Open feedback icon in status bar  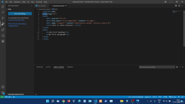[179, 97]
